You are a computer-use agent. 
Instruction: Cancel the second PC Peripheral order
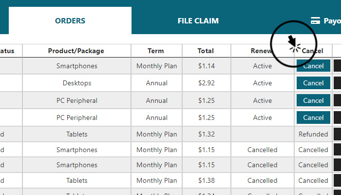coord(313,117)
